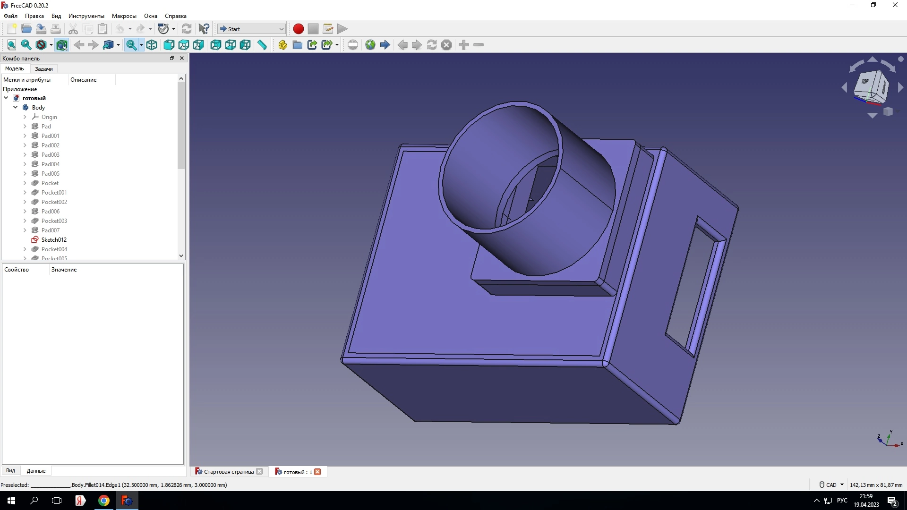
Task: Open Chrome from the Windows taskbar
Action: coord(104,501)
